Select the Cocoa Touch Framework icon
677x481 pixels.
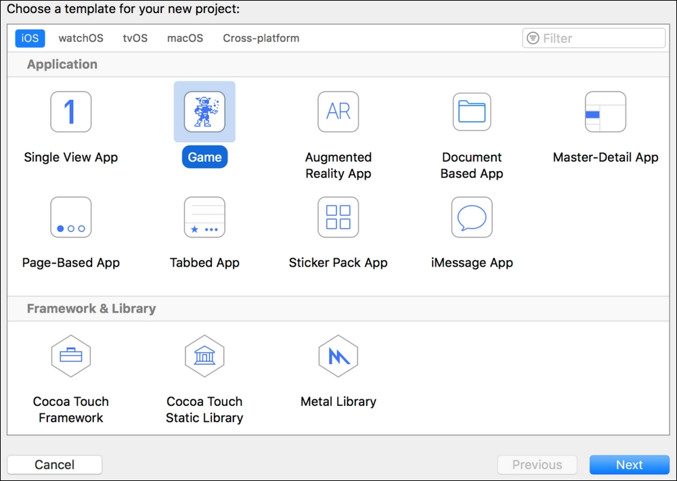[x=70, y=356]
